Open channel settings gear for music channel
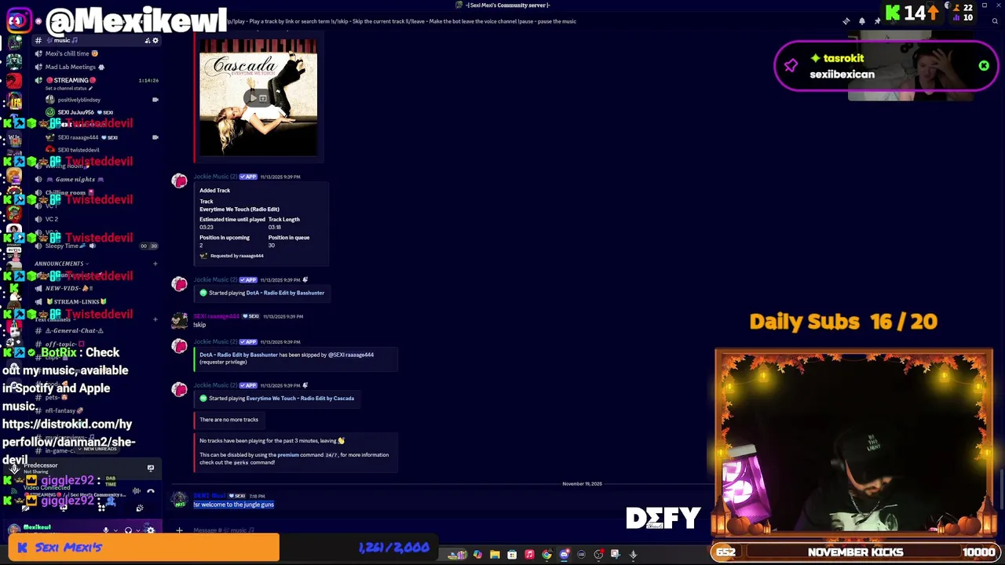The image size is (1005, 565). 155,40
